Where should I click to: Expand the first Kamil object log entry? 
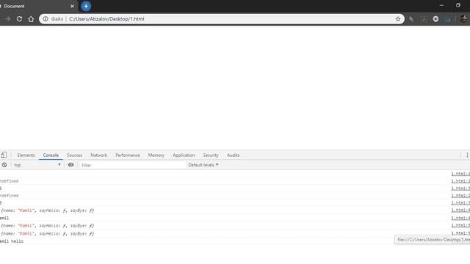[47, 210]
